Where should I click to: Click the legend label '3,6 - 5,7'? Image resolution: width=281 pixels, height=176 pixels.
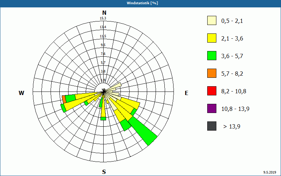click(232, 56)
